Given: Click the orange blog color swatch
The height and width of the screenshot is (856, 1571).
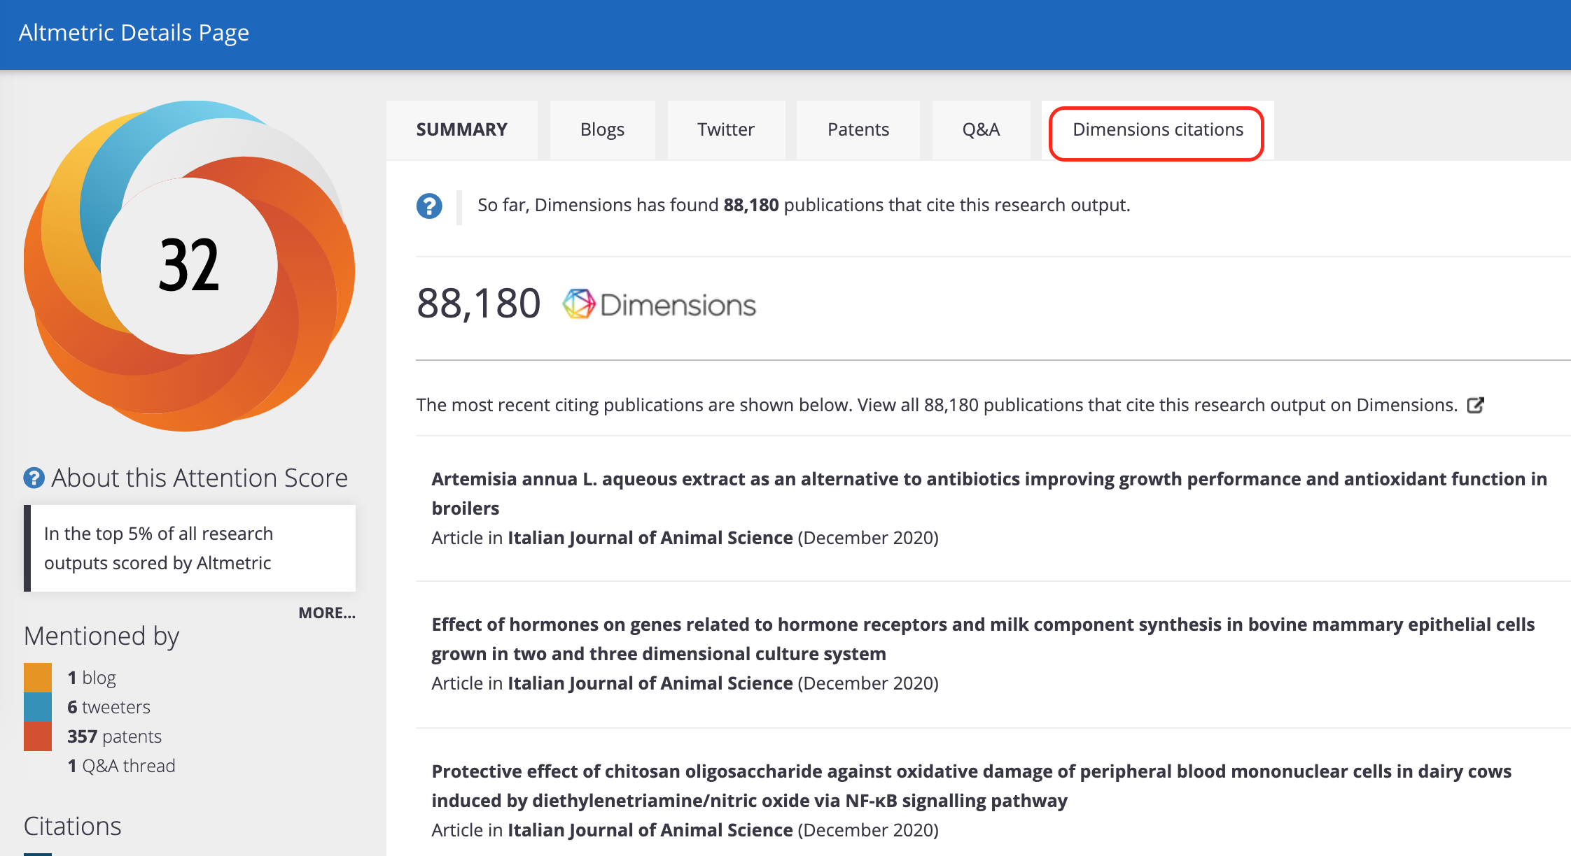Looking at the screenshot, I should point(38,677).
